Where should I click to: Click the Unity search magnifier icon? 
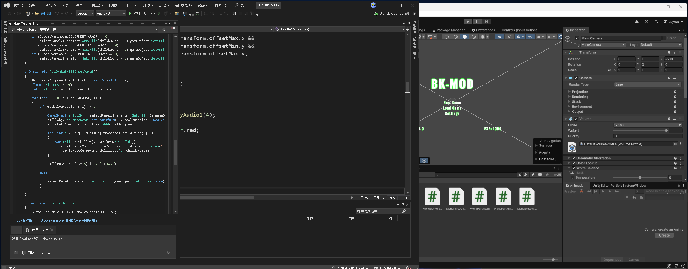point(656,22)
